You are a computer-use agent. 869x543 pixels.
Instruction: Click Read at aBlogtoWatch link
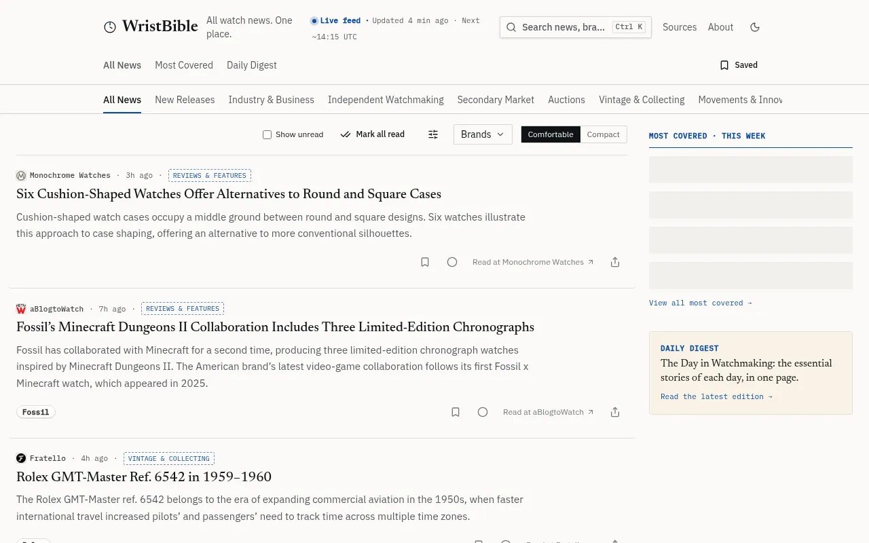click(x=549, y=412)
